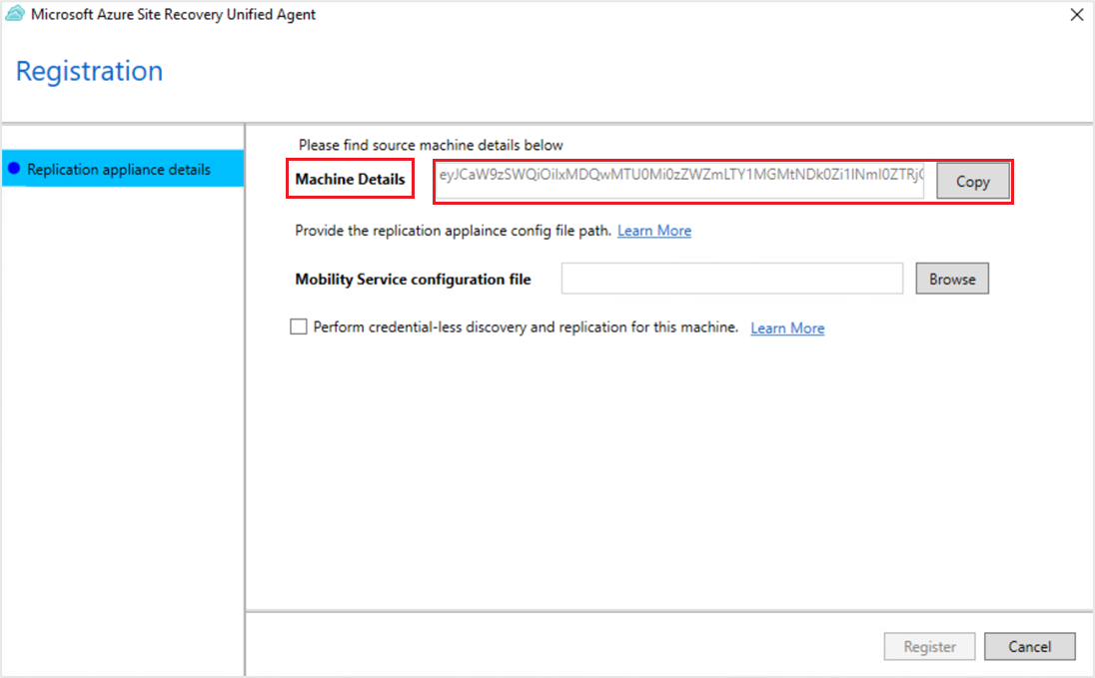Select the blue dot beside Replication appliance details
1095x678 pixels.
coord(12,169)
